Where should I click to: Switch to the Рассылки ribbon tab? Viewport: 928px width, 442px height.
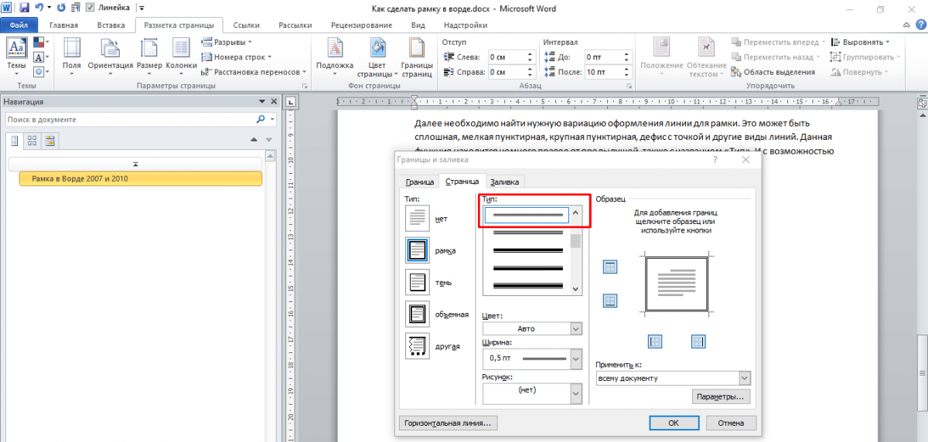(294, 25)
